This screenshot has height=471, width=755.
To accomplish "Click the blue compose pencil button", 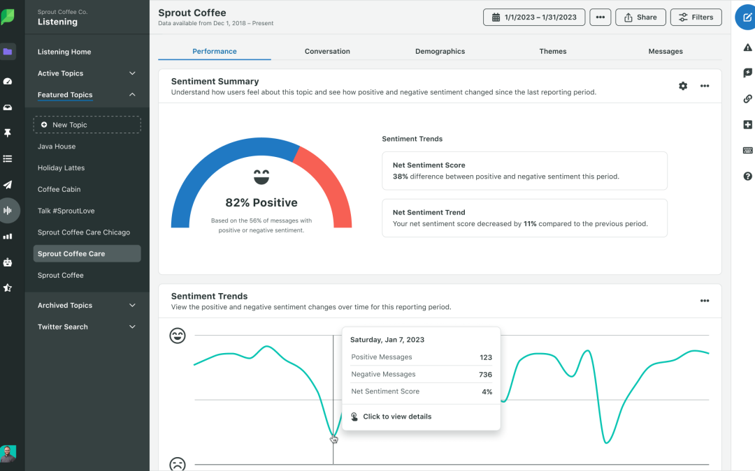I will (747, 17).
